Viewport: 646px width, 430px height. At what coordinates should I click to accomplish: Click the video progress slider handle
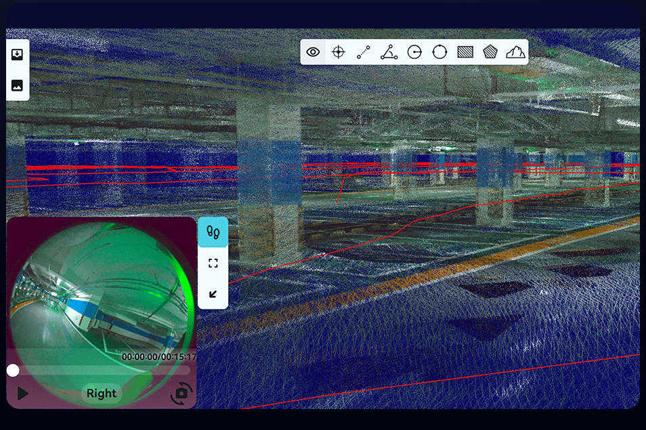[x=13, y=370]
